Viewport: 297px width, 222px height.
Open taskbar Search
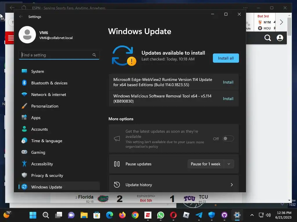click(46, 215)
